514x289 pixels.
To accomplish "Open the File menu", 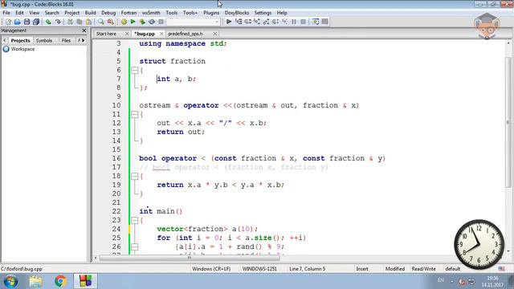I will 6,13.
